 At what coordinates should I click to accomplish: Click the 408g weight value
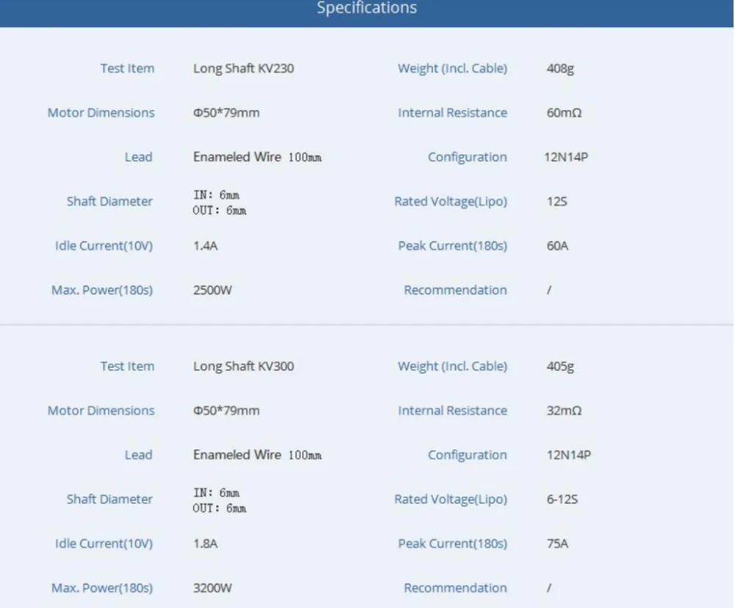tap(560, 69)
